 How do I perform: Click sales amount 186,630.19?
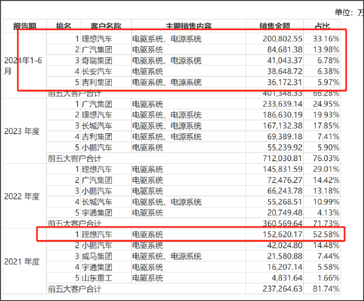(x=283, y=115)
